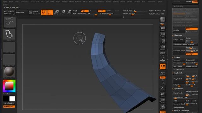Screen dimensions: 202x113
Task: Activate the Edit mode button
Action: point(44,13)
